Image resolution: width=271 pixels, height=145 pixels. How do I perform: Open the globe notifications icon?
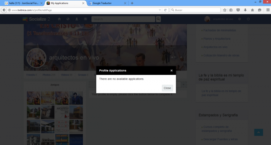[x=68, y=19]
